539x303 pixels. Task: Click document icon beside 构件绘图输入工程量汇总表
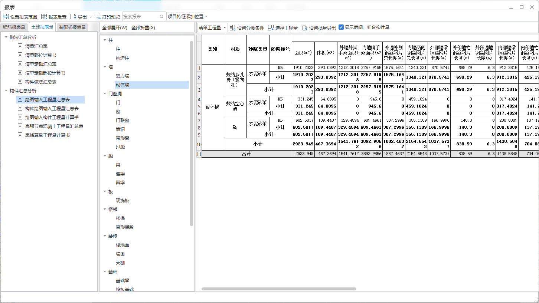20,108
